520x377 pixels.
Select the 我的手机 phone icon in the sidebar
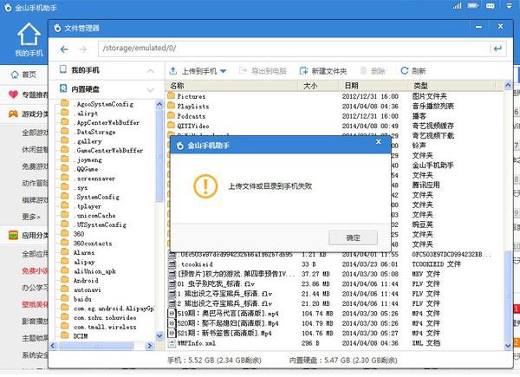63,69
